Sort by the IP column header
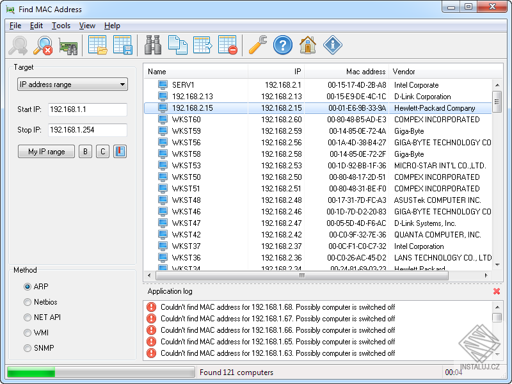 pos(276,72)
